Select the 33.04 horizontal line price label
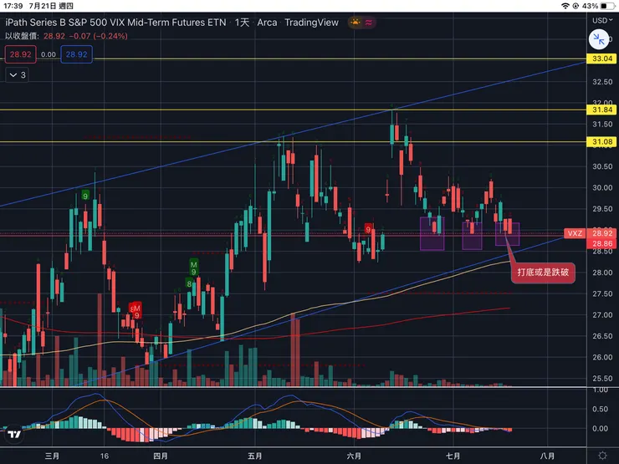Screen dimensions: 619x464 pyautogui.click(x=602, y=59)
